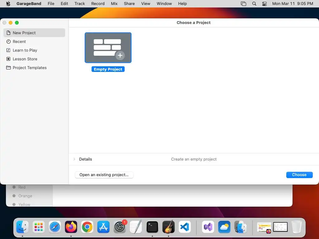The height and width of the screenshot is (239, 319).
Task: Open Stage Manager from the menu bar
Action: pos(243,4)
